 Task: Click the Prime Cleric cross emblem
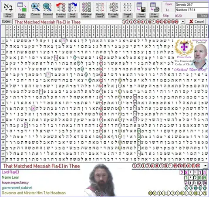coord(184,47)
